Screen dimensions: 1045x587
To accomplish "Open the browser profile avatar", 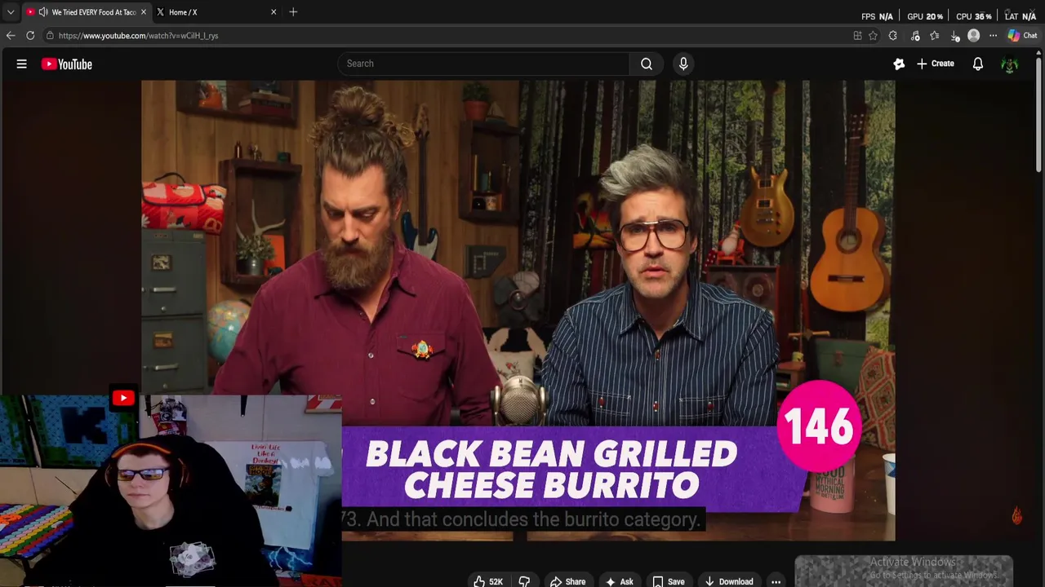I will pyautogui.click(x=973, y=36).
